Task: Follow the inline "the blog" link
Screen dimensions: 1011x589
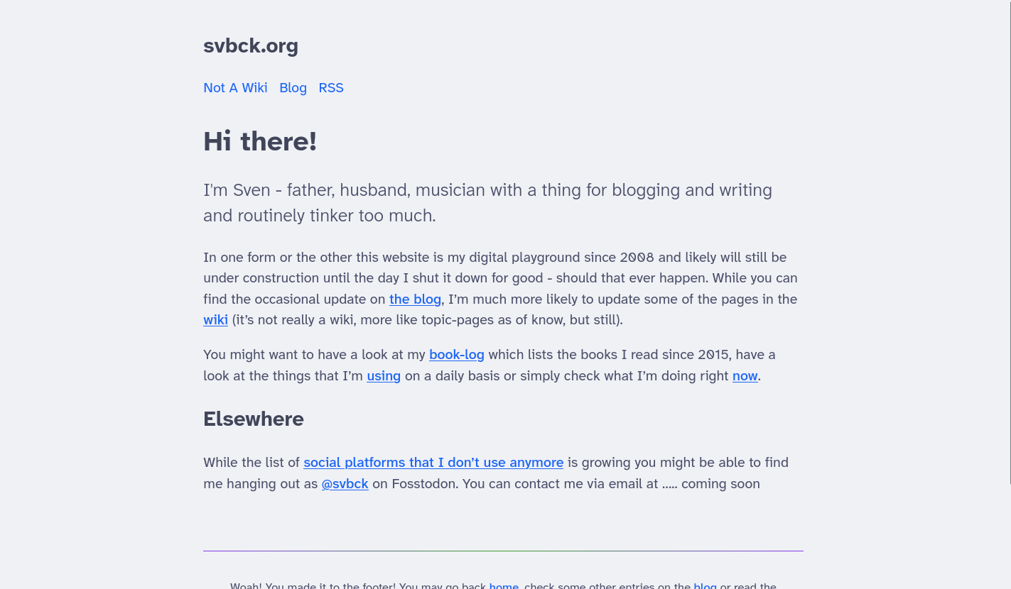Action: [x=415, y=299]
